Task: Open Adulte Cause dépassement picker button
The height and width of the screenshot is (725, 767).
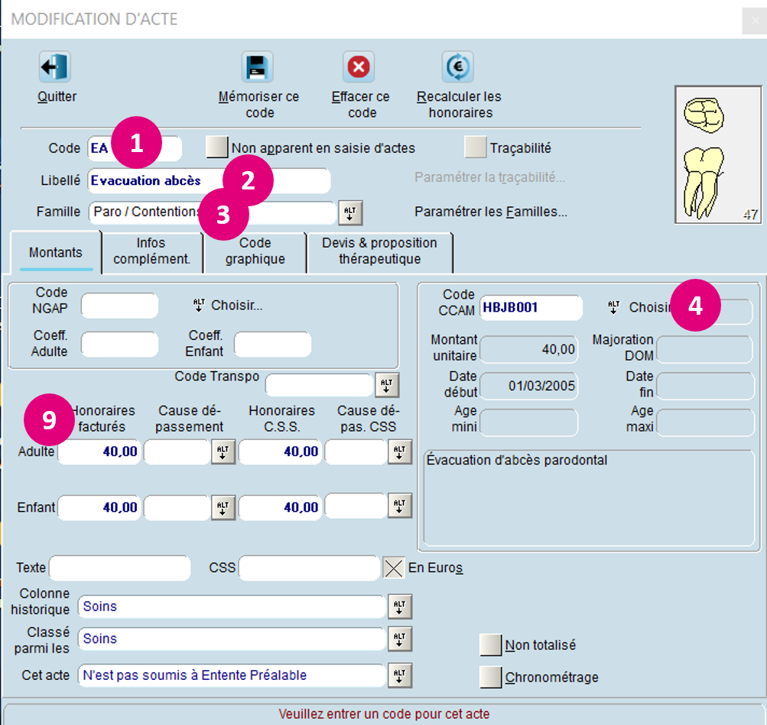Action: tap(223, 452)
